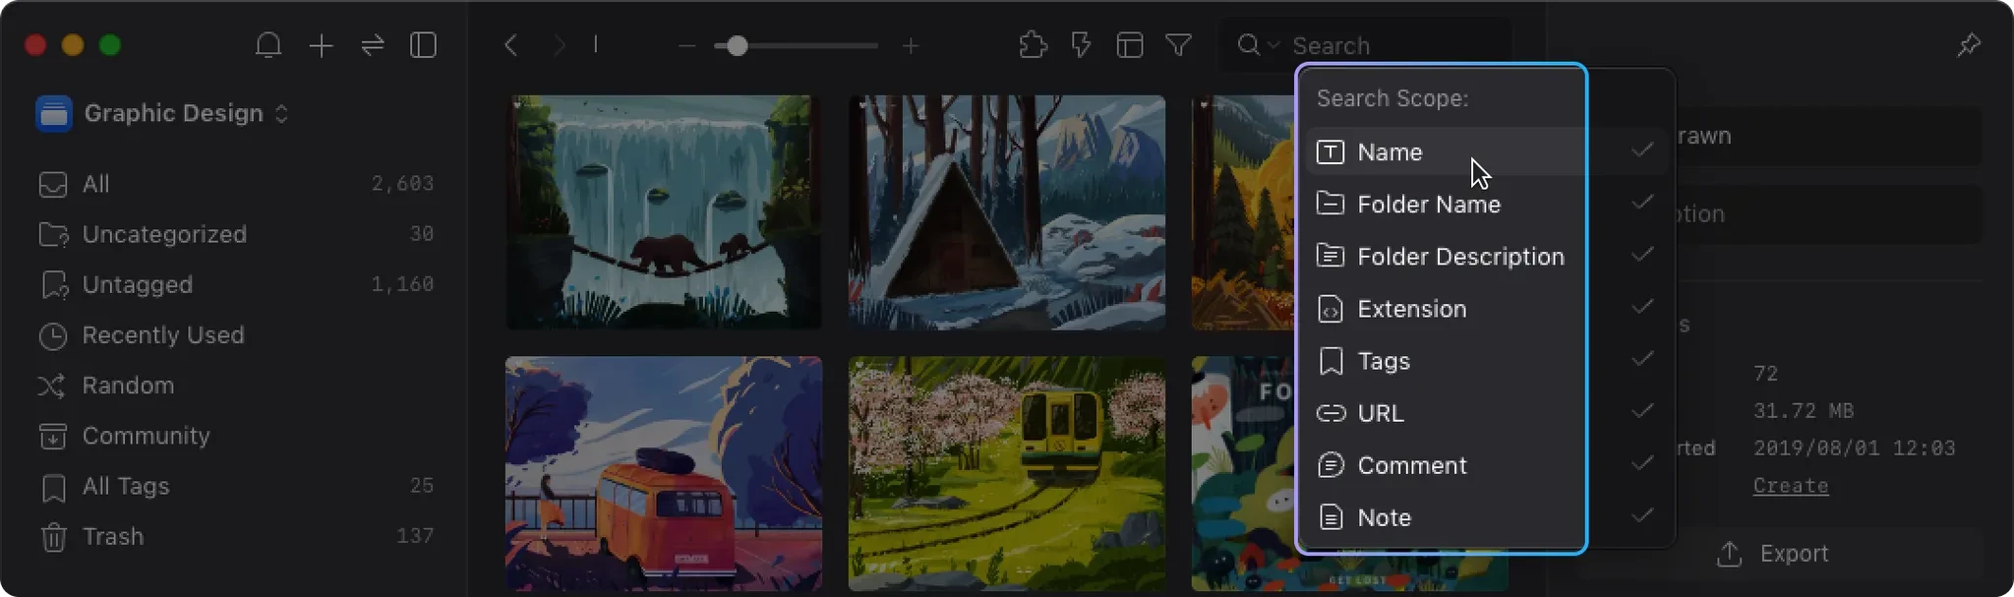Image resolution: width=2014 pixels, height=597 pixels.
Task: Open Community in the sidebar
Action: [x=236, y=436]
